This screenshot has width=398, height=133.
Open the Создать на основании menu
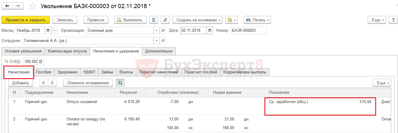(197, 20)
